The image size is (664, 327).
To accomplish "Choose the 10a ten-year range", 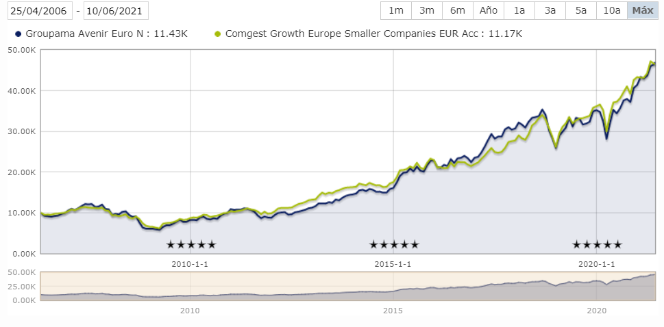I will 611,11.
